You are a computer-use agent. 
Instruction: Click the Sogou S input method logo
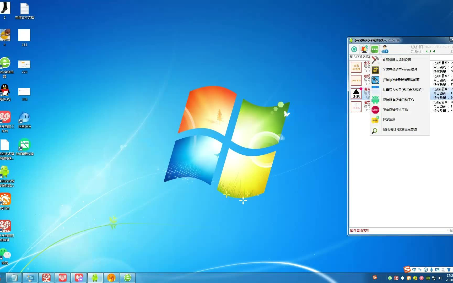coord(407,269)
